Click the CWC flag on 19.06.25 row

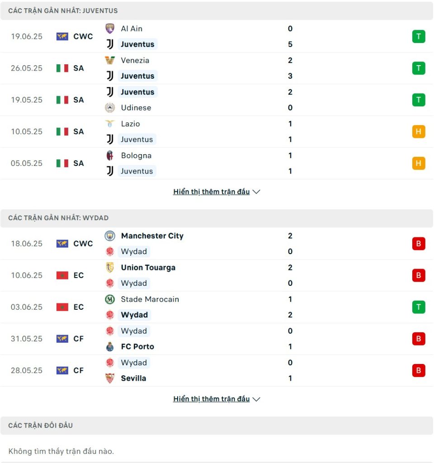point(62,37)
